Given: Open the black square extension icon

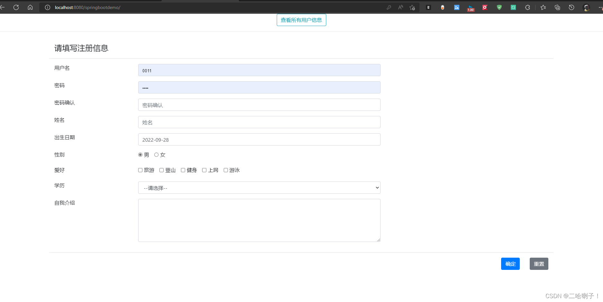Looking at the screenshot, I should [428, 7].
